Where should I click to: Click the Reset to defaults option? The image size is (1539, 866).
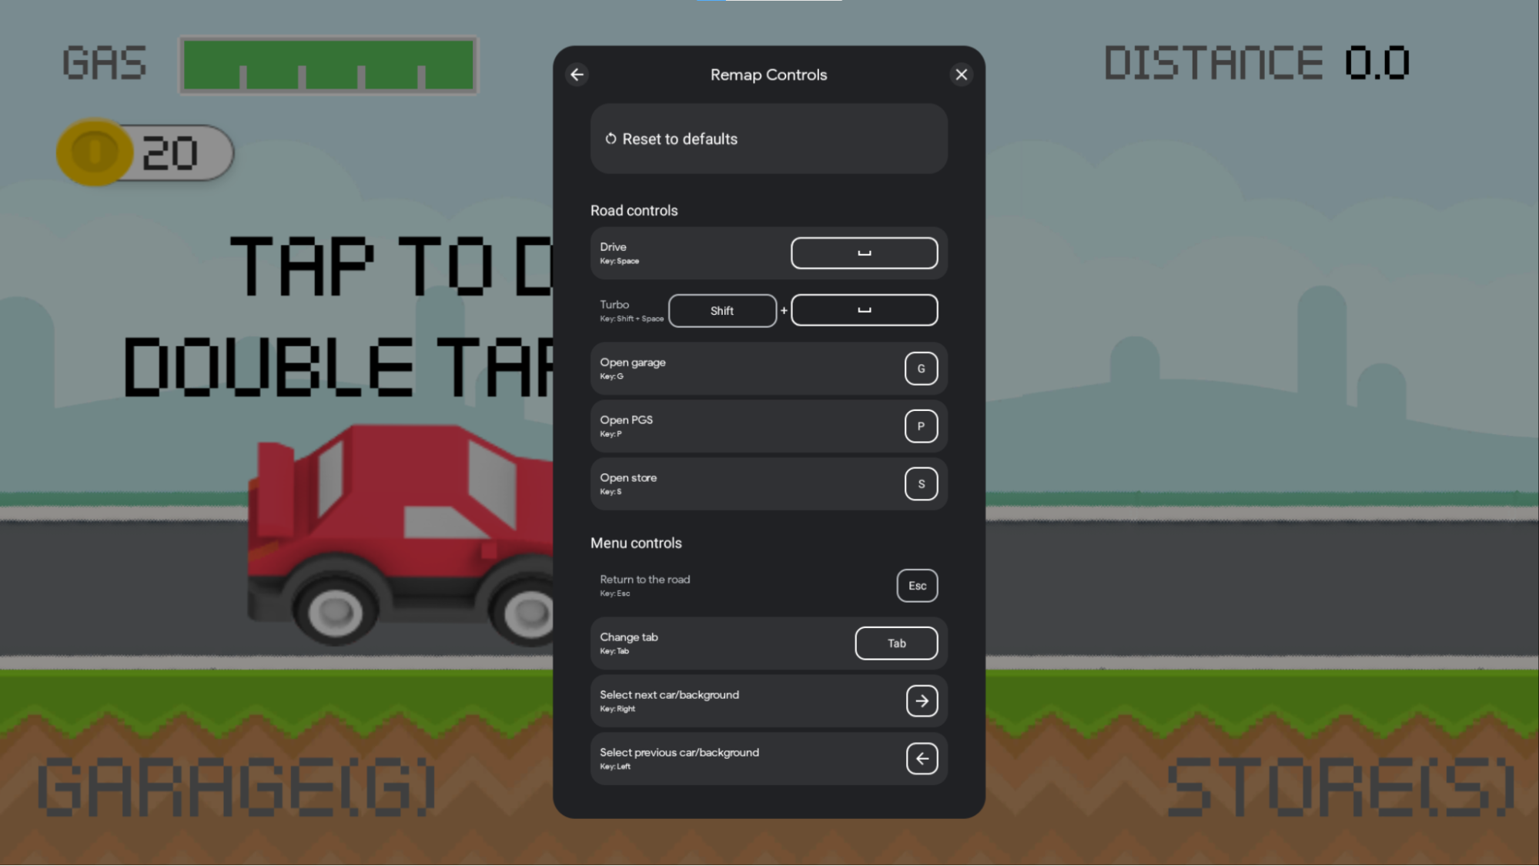(770, 139)
